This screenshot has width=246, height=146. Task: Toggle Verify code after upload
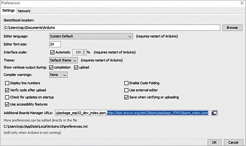click(8, 90)
